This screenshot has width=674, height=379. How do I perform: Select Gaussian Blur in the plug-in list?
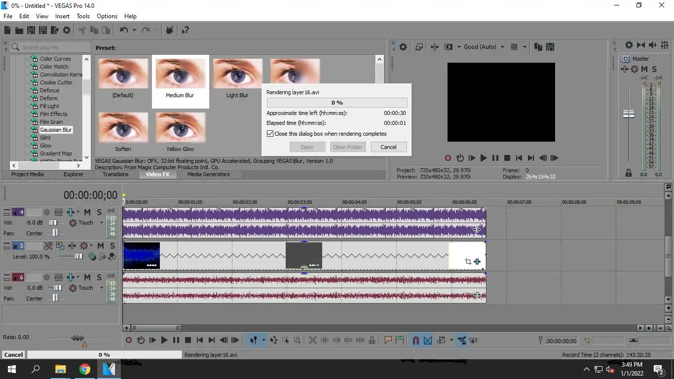(x=56, y=130)
